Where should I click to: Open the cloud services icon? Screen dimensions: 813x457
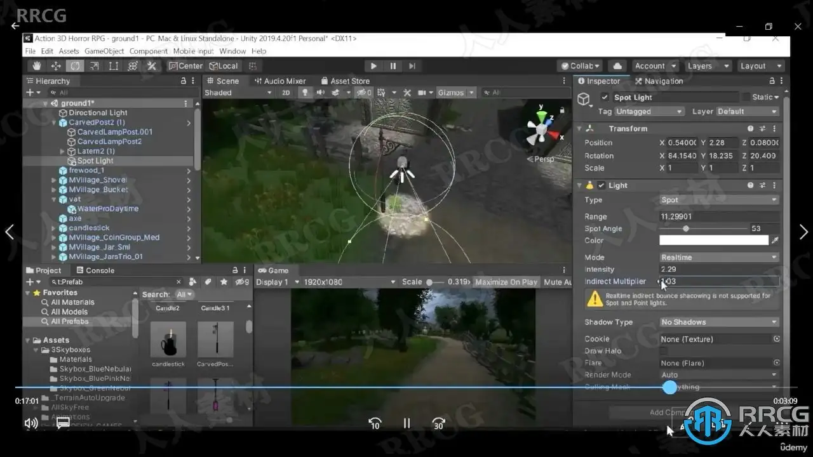617,66
